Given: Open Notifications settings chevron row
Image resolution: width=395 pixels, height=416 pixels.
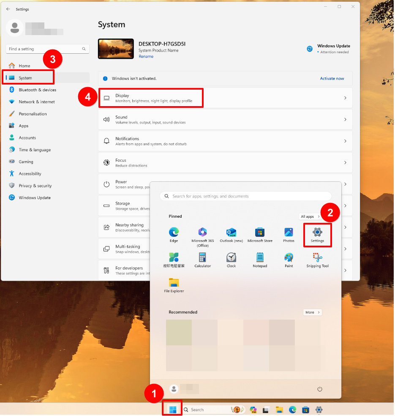Looking at the screenshot, I should pos(225,141).
